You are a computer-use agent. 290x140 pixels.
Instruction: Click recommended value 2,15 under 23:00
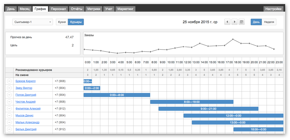tap(279, 70)
